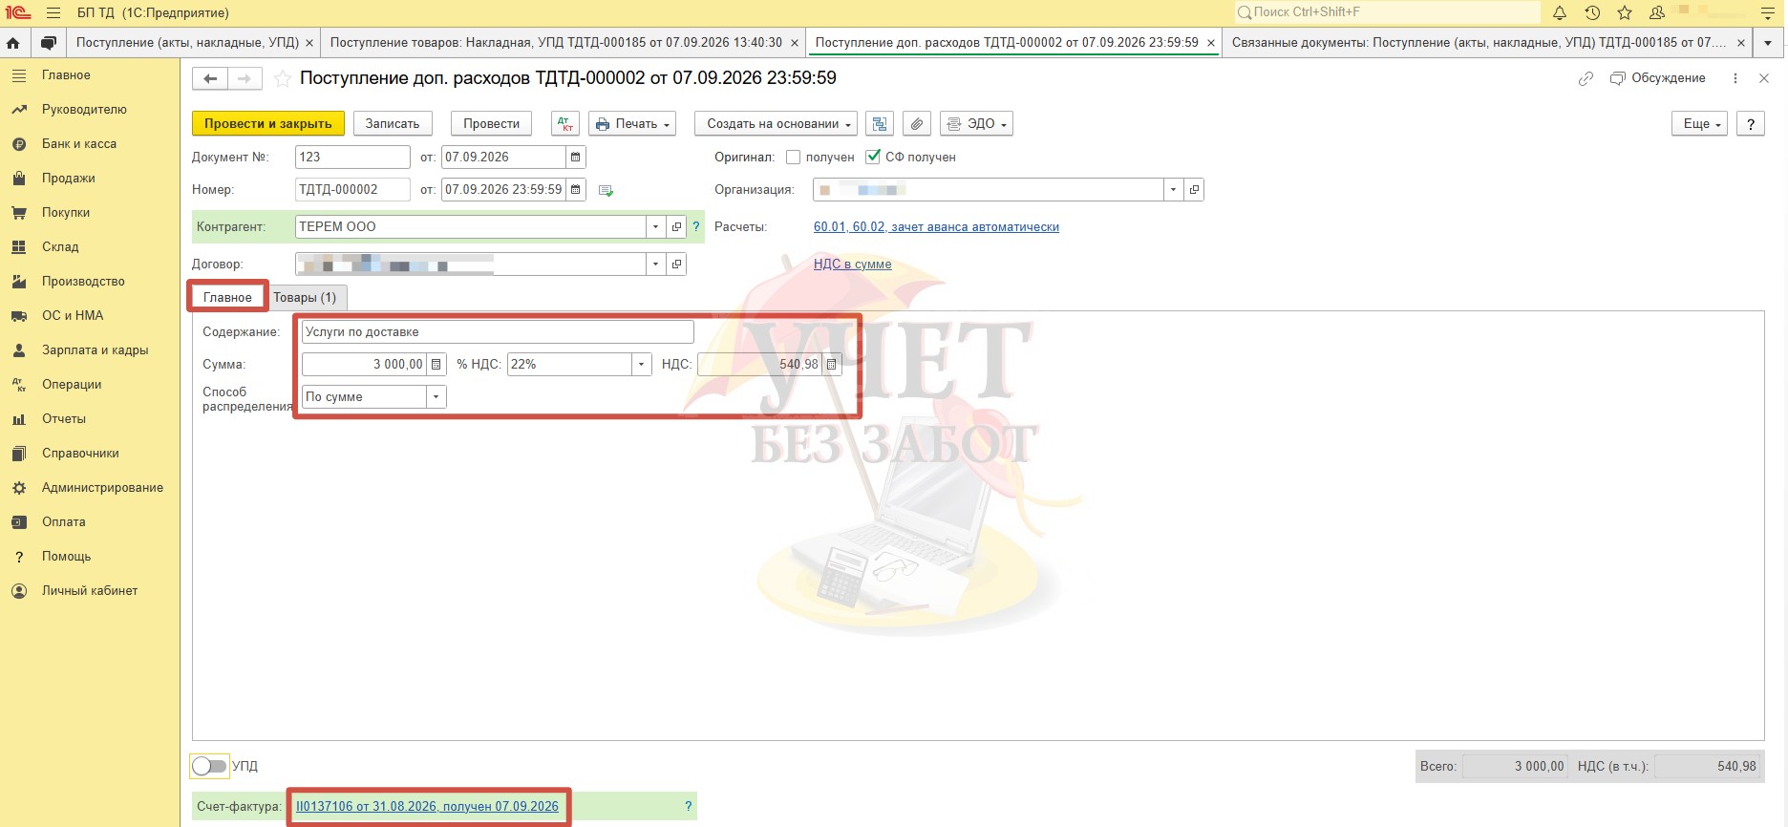
Task: Click into the Содержание text field
Action: [498, 331]
